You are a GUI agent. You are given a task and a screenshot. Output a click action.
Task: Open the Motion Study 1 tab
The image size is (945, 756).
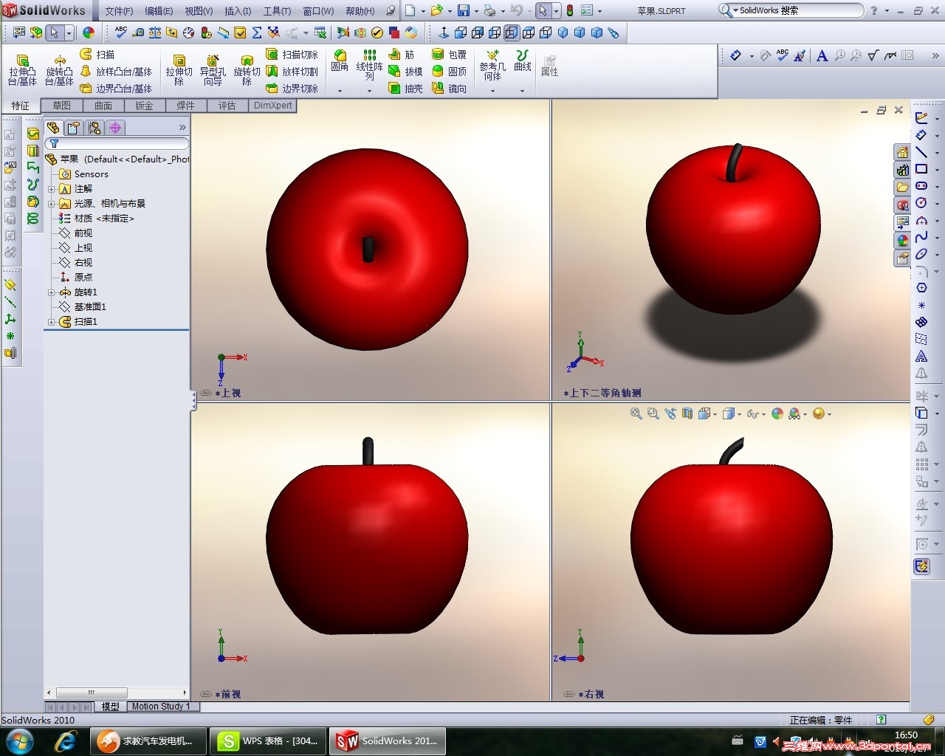point(161,707)
